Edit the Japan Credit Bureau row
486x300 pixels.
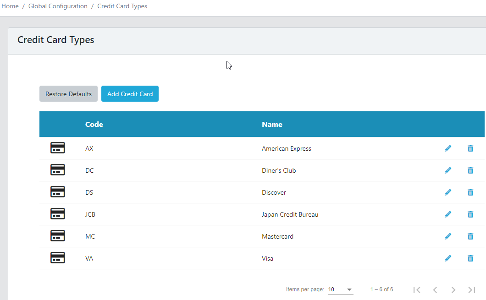448,214
